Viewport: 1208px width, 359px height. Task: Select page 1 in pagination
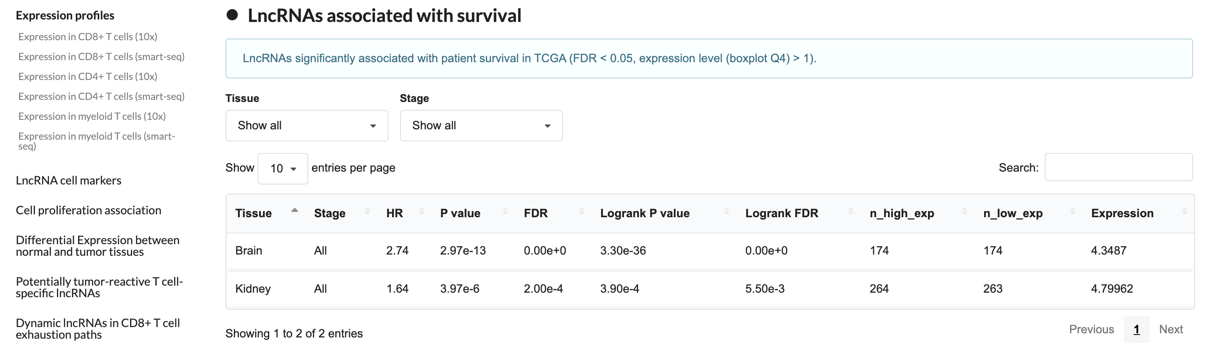pyautogui.click(x=1136, y=330)
